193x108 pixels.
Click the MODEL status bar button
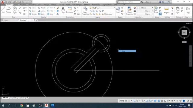[121, 101]
